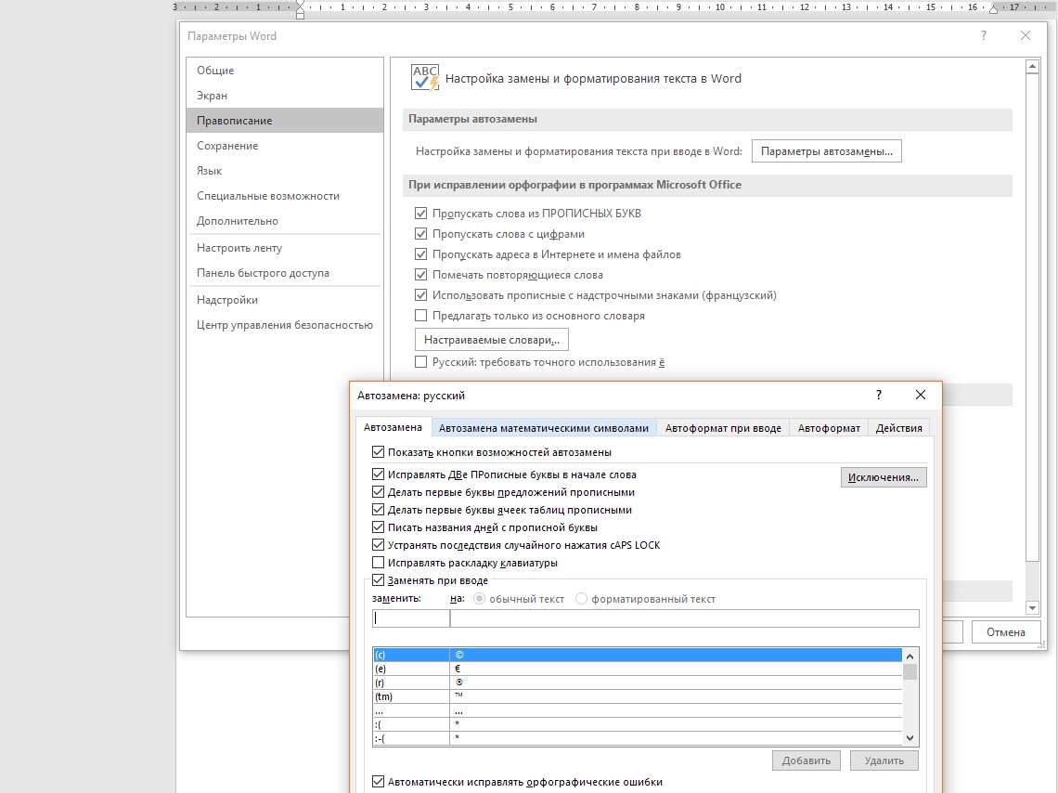The width and height of the screenshot is (1058, 793).
Task: Click the Исключения... button
Action: 884,477
